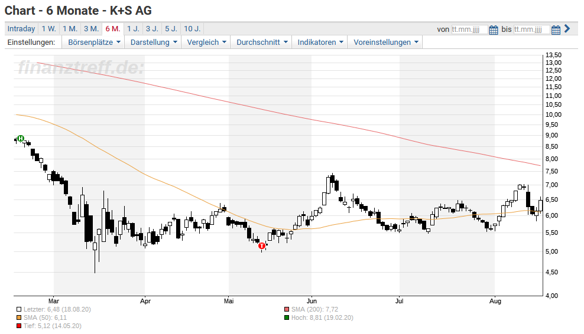Select the 6 M. time range tab
Screen dimensions: 584x334
tap(113, 29)
